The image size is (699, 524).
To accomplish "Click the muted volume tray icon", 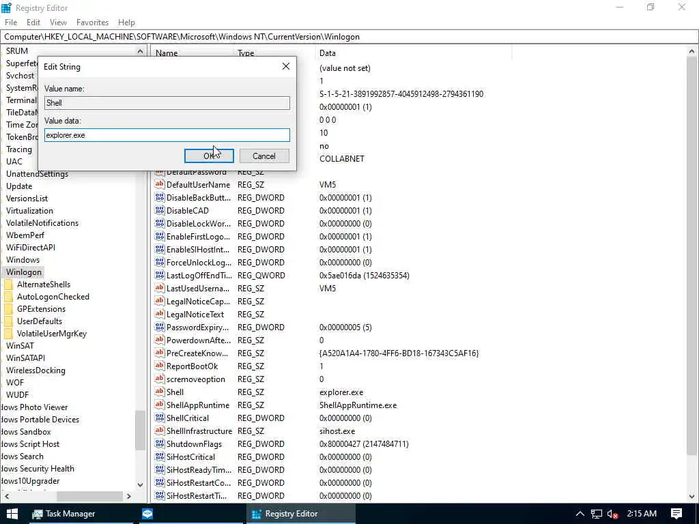I will pyautogui.click(x=613, y=514).
